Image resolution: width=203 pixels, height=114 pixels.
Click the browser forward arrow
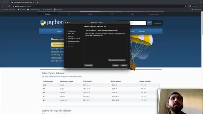[6, 6]
